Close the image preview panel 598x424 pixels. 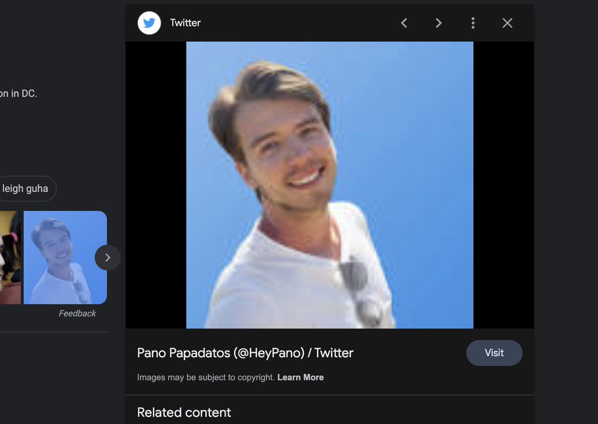pyautogui.click(x=507, y=23)
